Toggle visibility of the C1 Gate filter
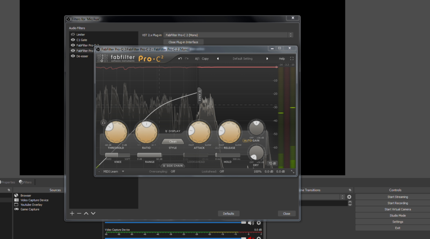 pos(73,40)
